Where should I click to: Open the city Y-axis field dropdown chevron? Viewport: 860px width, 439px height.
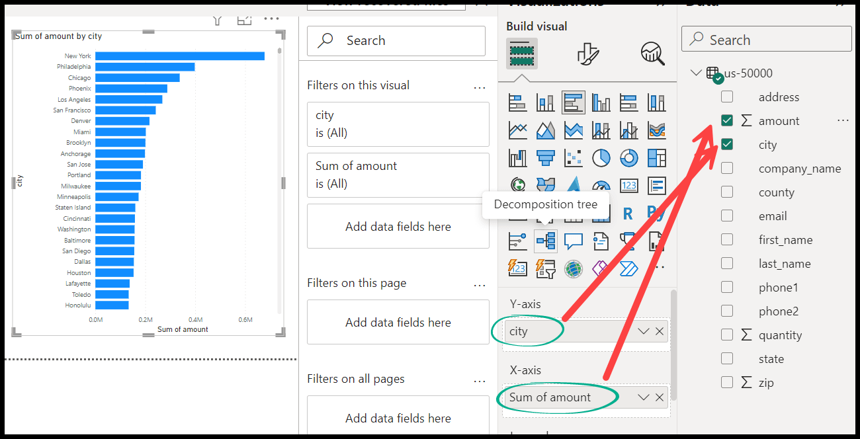[643, 331]
